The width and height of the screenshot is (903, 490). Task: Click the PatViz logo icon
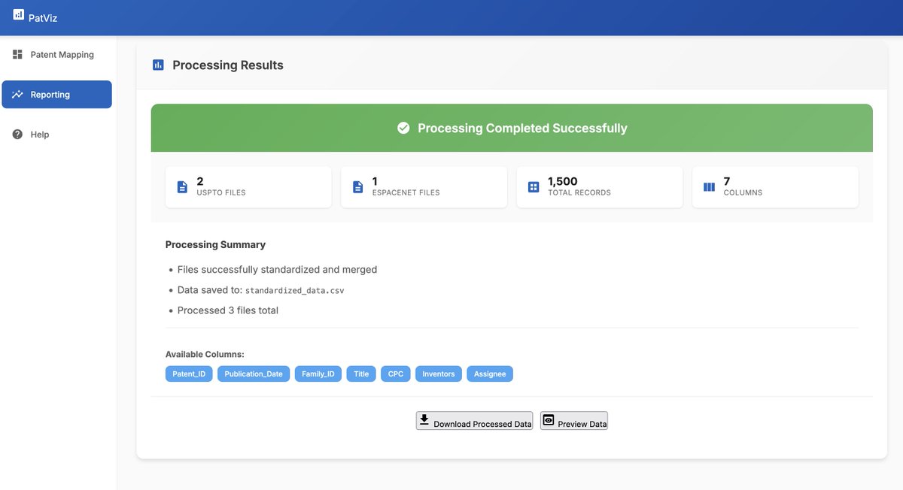[19, 14]
